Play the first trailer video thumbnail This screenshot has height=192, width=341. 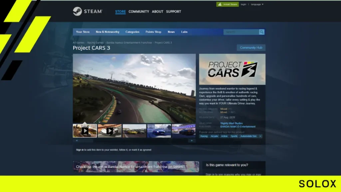[x=85, y=131]
